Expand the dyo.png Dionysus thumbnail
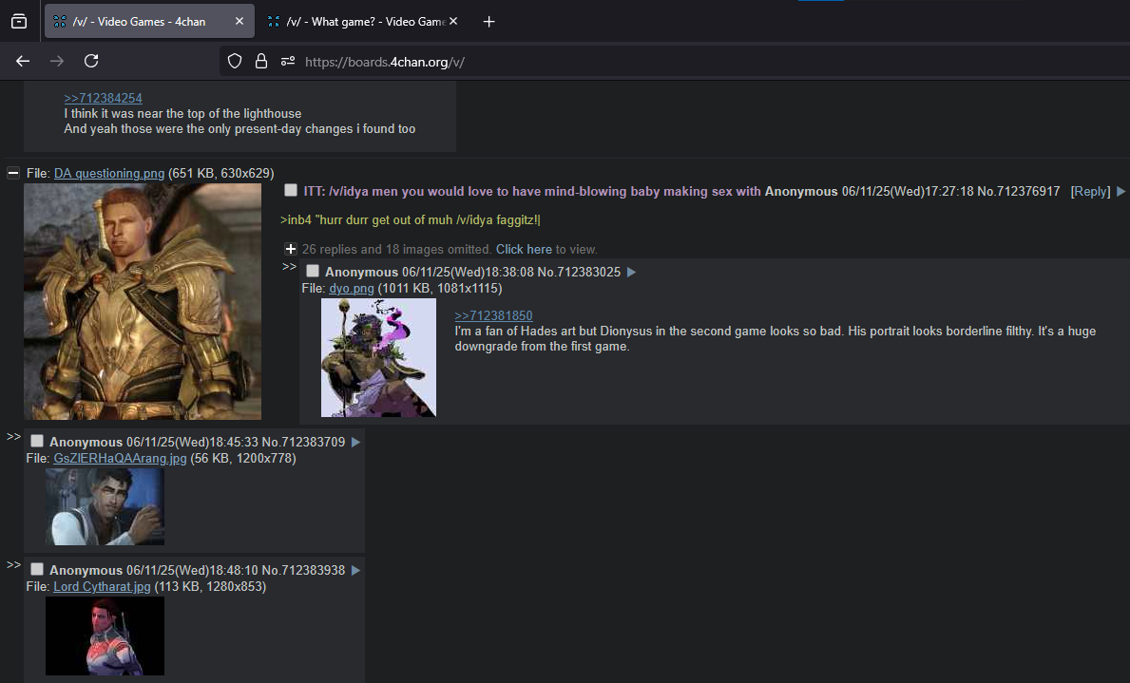This screenshot has height=683, width=1130. pyautogui.click(x=378, y=357)
